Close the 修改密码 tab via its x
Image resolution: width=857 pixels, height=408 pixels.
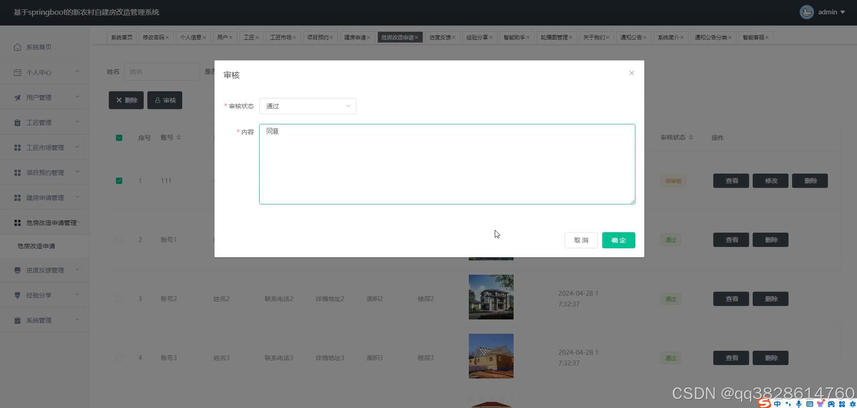pyautogui.click(x=167, y=38)
